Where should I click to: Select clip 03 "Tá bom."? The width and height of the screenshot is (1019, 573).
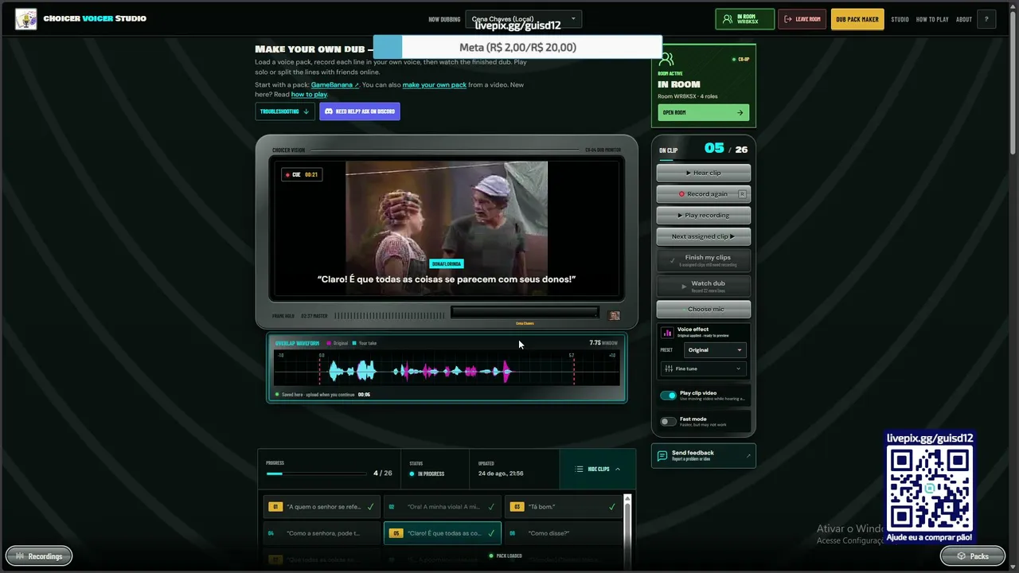point(564,507)
